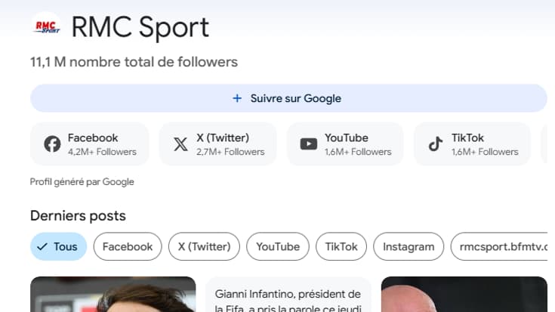Click the RMC Sport logo icon
This screenshot has height=312, width=555.
click(47, 28)
